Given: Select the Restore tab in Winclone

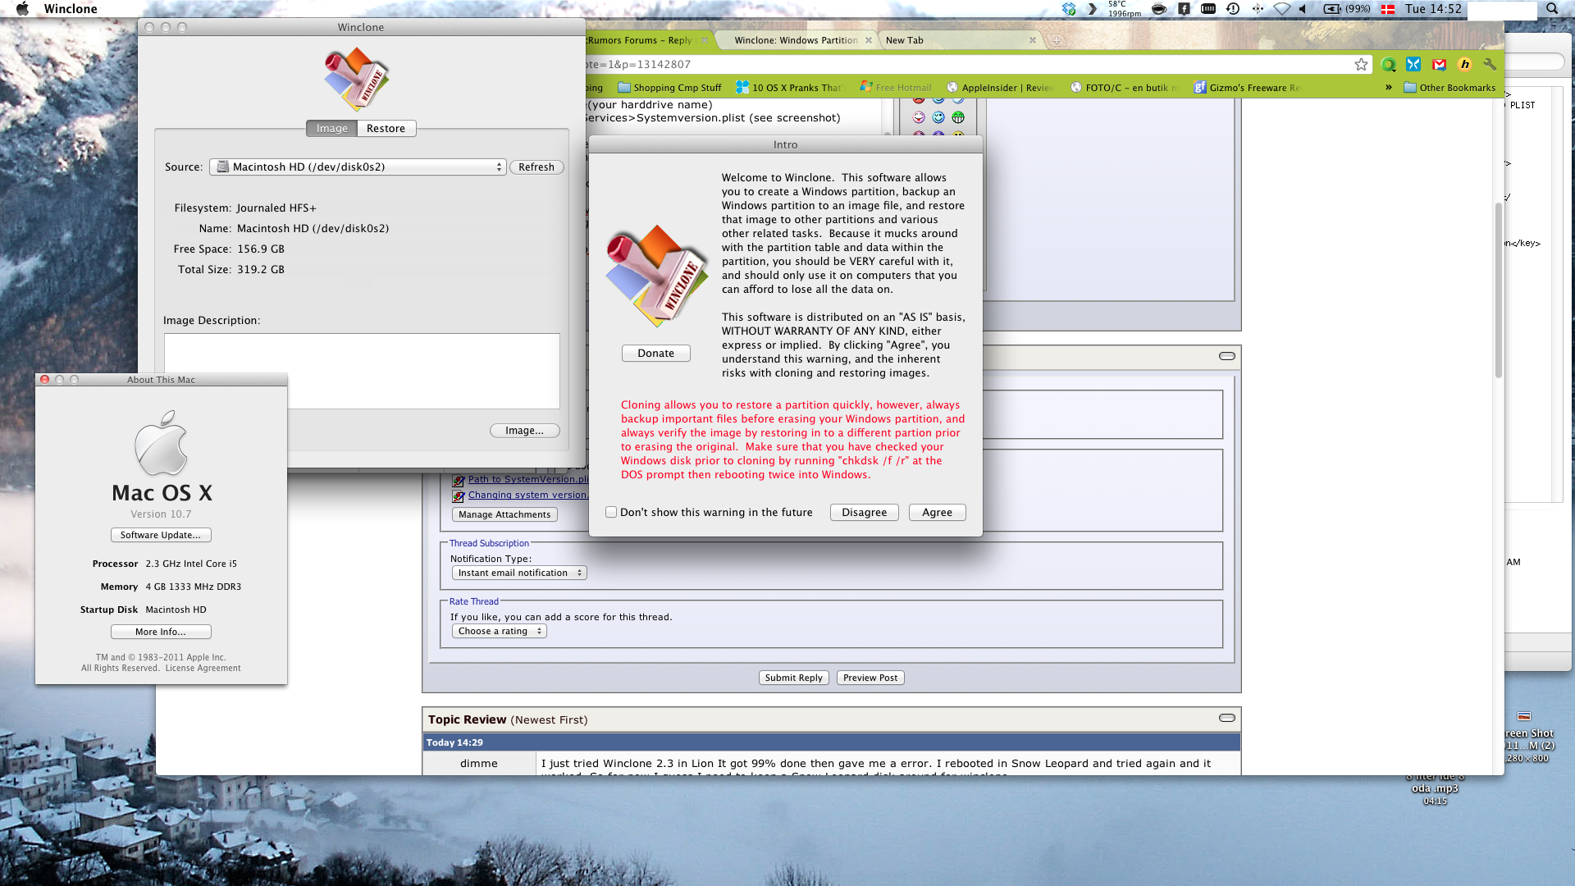Looking at the screenshot, I should [x=386, y=129].
